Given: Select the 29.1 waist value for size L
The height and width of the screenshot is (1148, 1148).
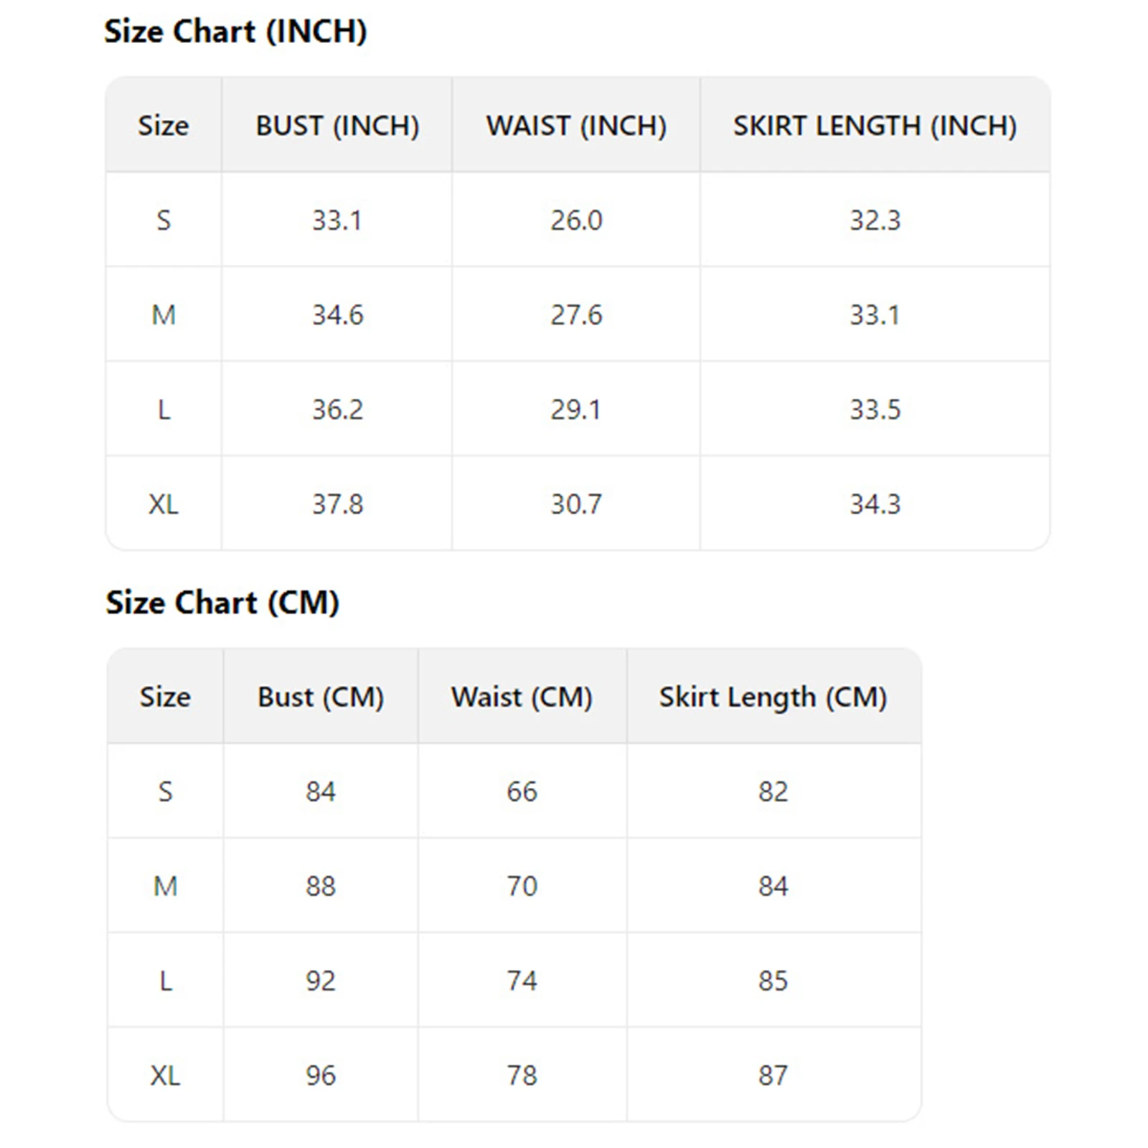Looking at the screenshot, I should (576, 410).
